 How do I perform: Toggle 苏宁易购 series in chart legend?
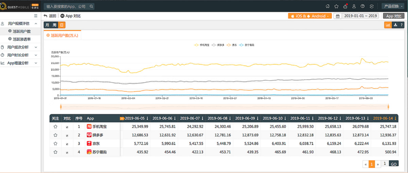tap(247, 45)
